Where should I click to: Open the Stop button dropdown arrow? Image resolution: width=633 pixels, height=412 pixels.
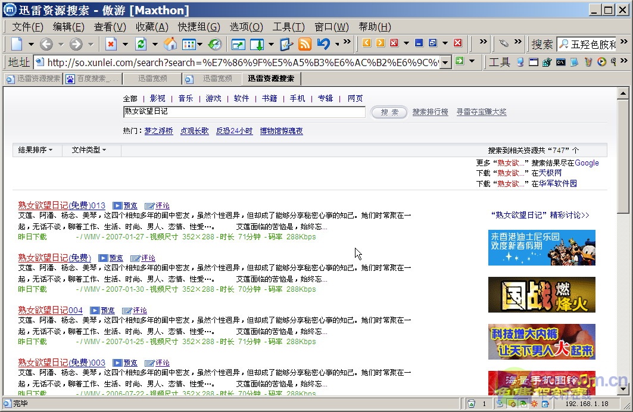click(x=125, y=44)
